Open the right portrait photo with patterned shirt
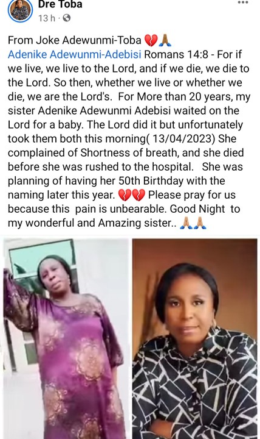The height and width of the screenshot is (439, 260). [195, 338]
